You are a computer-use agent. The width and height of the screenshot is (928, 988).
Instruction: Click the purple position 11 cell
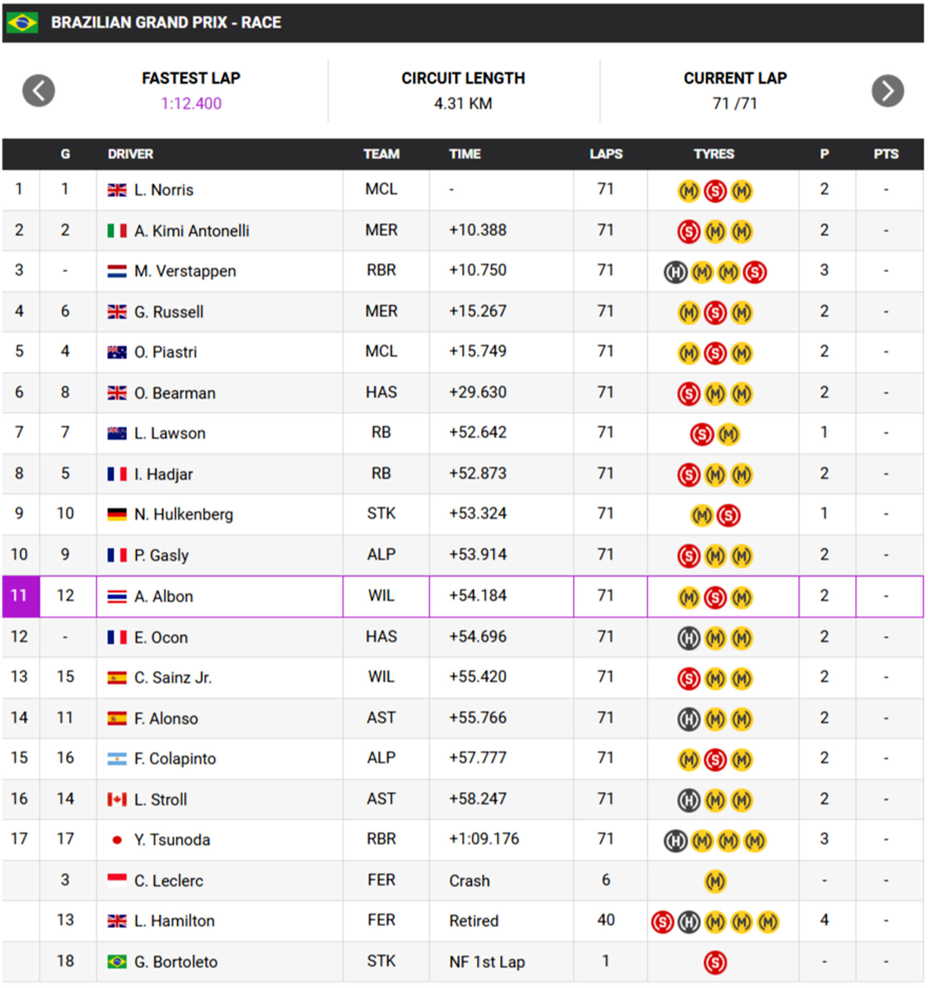(x=21, y=596)
